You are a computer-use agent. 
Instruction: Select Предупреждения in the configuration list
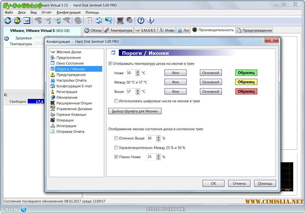coord(71,75)
